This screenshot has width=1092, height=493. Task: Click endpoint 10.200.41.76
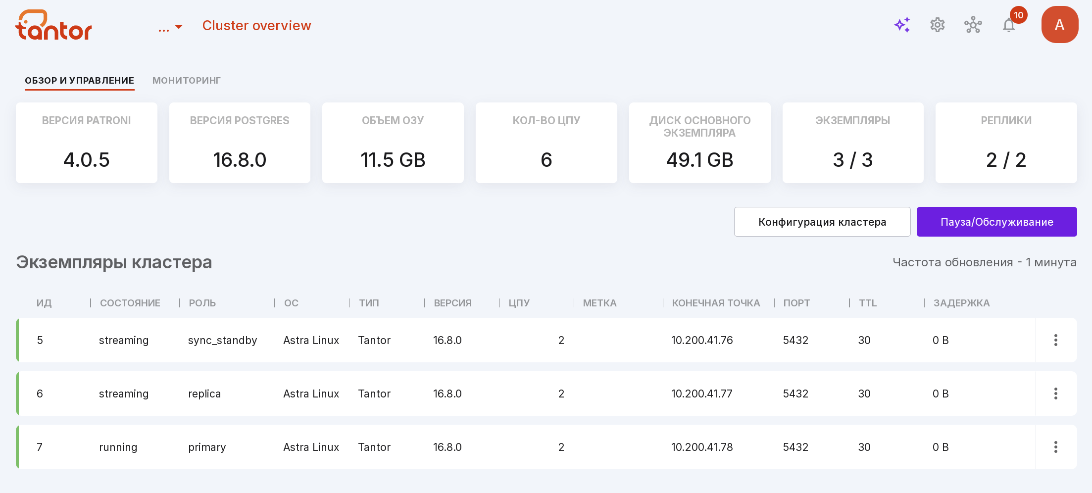point(702,340)
